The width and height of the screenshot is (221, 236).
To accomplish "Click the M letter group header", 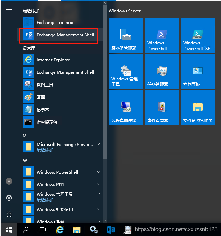I will [x=25, y=136].
